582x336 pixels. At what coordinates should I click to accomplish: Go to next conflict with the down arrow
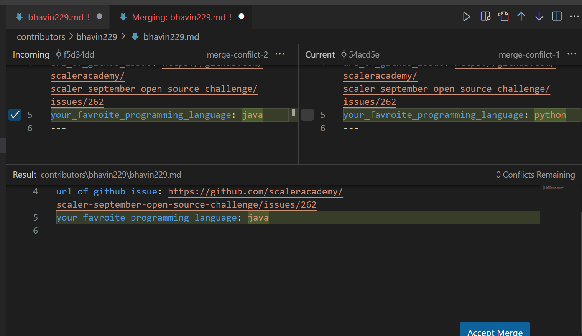(x=539, y=16)
